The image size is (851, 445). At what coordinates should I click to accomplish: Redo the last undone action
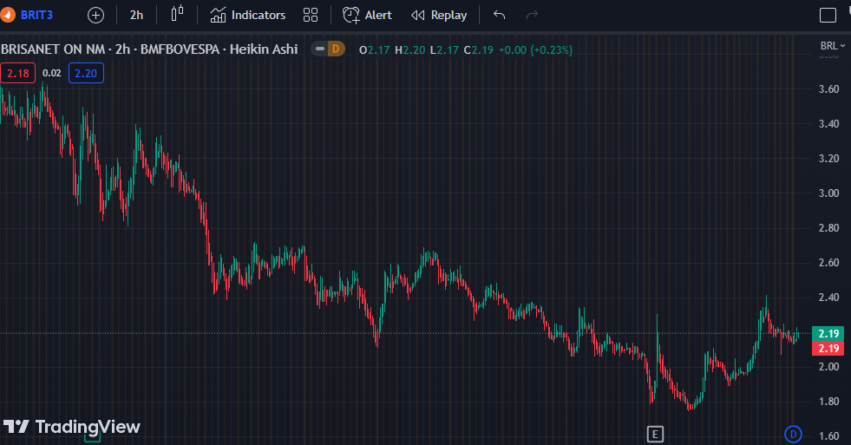(x=532, y=15)
